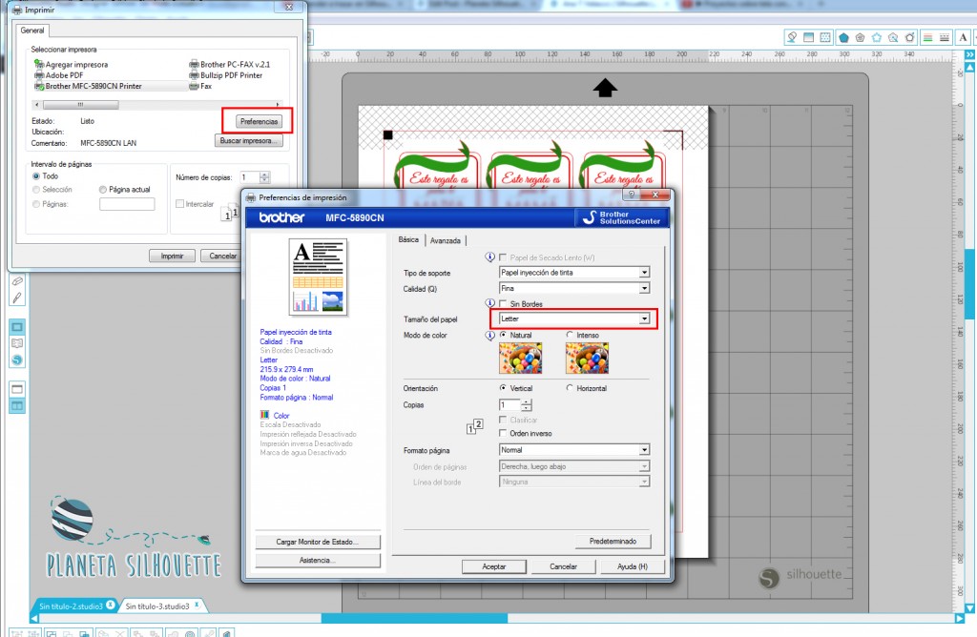Click the canvas horizontal scrollbar thumb
The width and height of the screenshot is (977, 637).
(414, 618)
